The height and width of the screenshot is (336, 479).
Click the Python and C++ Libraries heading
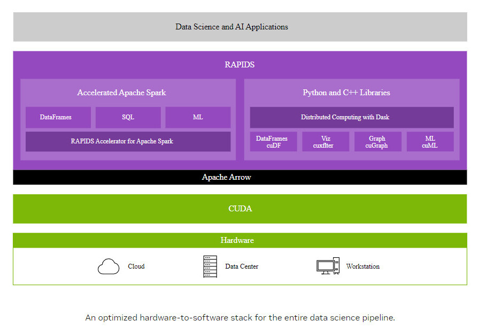click(x=346, y=93)
